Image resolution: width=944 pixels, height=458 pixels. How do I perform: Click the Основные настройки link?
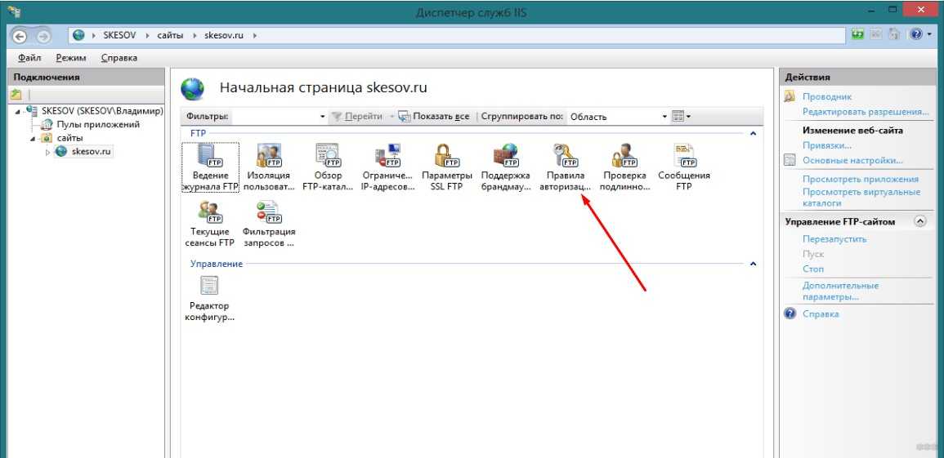click(x=852, y=161)
